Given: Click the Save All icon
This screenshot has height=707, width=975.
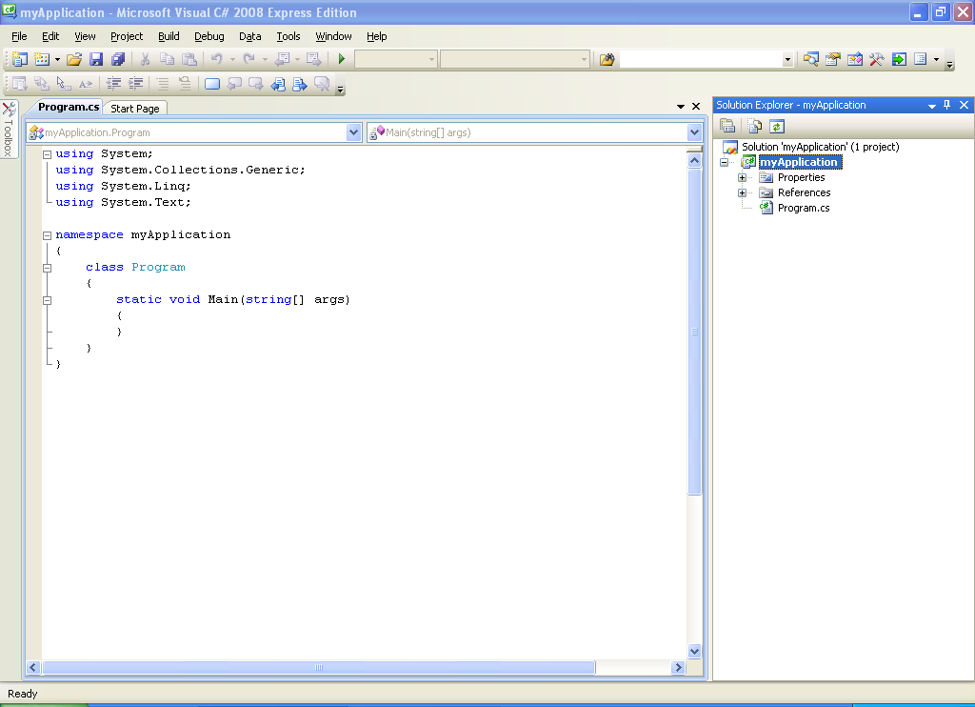Looking at the screenshot, I should [x=117, y=59].
